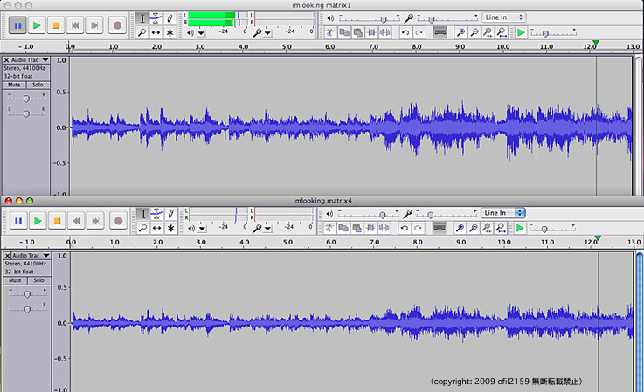
Task: Zoom in using matrix1 magnifier plus icon
Action: 460,32
